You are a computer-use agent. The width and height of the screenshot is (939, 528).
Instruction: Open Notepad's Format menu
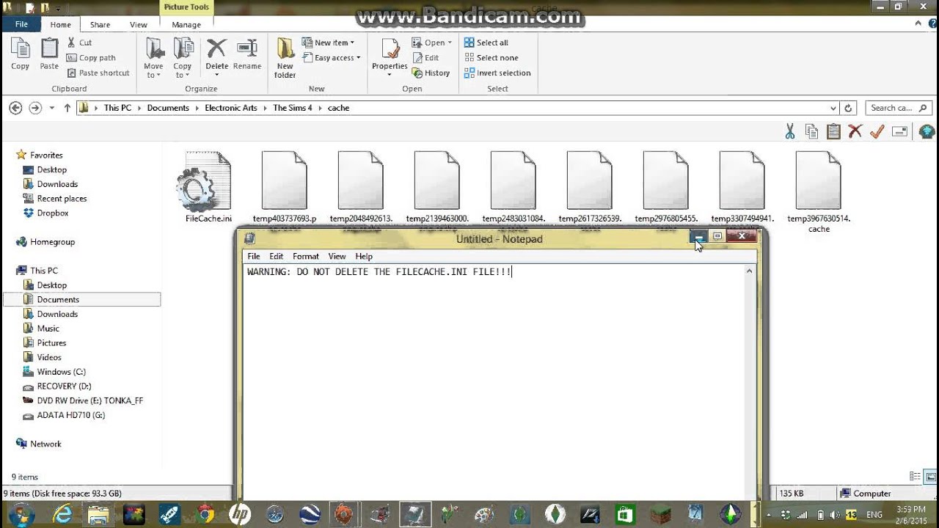tap(305, 257)
